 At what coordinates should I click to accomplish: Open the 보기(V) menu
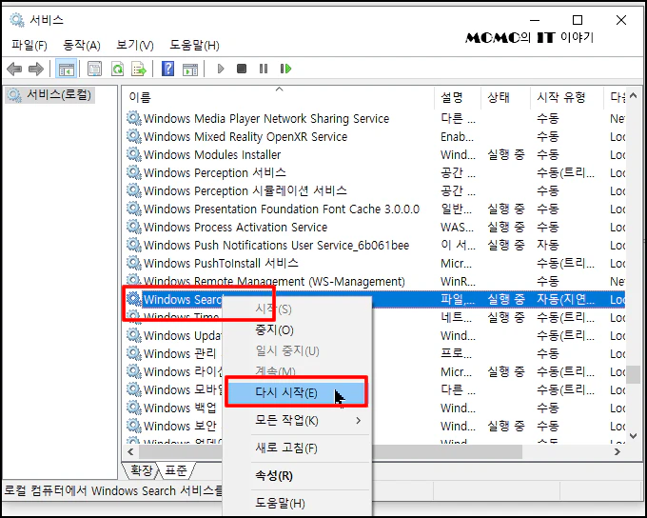(x=135, y=45)
